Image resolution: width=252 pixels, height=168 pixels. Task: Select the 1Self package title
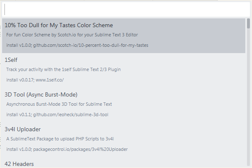11,60
